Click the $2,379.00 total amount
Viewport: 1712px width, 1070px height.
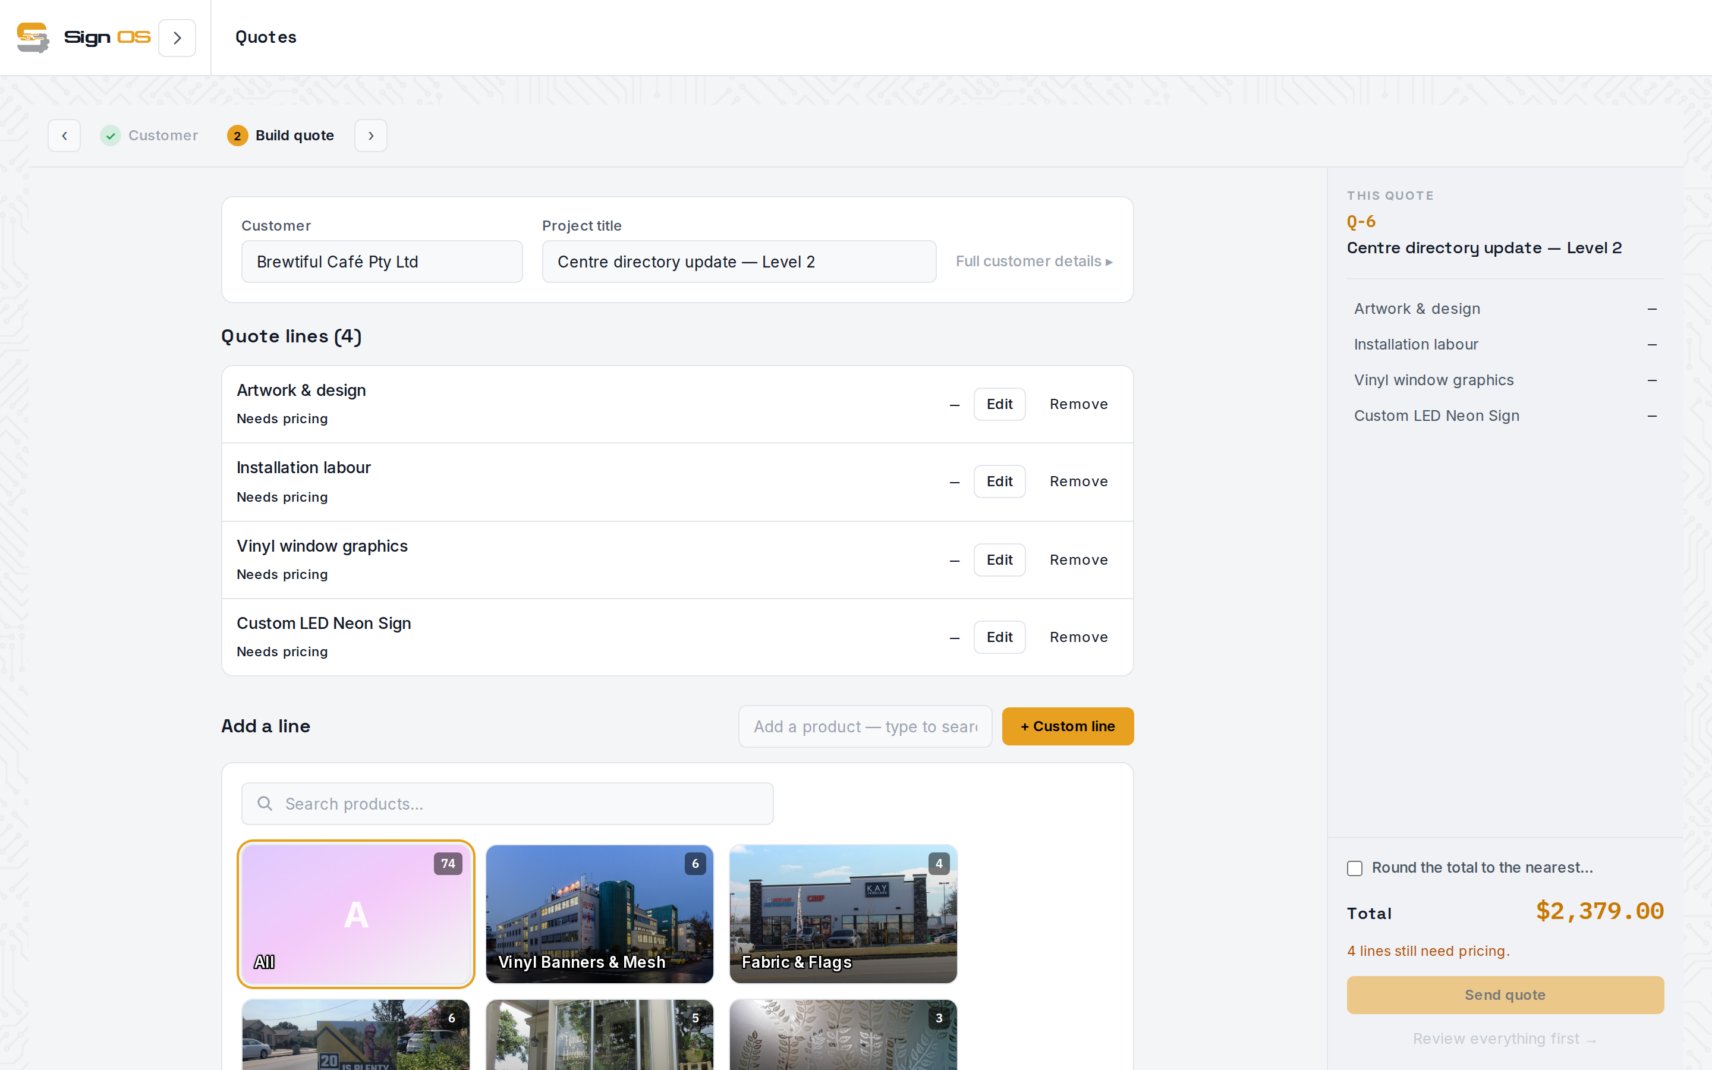tap(1600, 911)
